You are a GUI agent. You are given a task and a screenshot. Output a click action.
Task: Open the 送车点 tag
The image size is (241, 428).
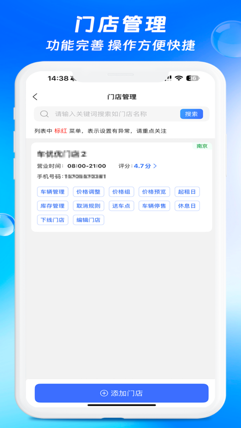(122, 206)
